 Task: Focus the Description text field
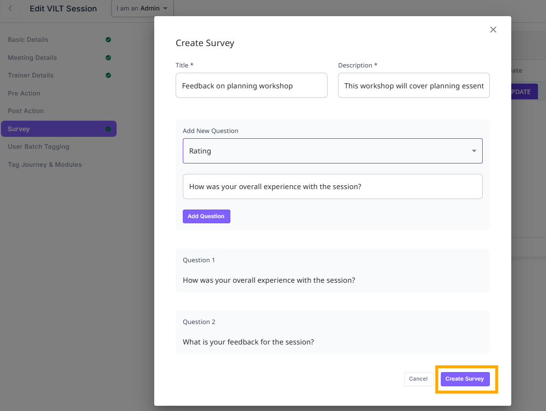413,86
